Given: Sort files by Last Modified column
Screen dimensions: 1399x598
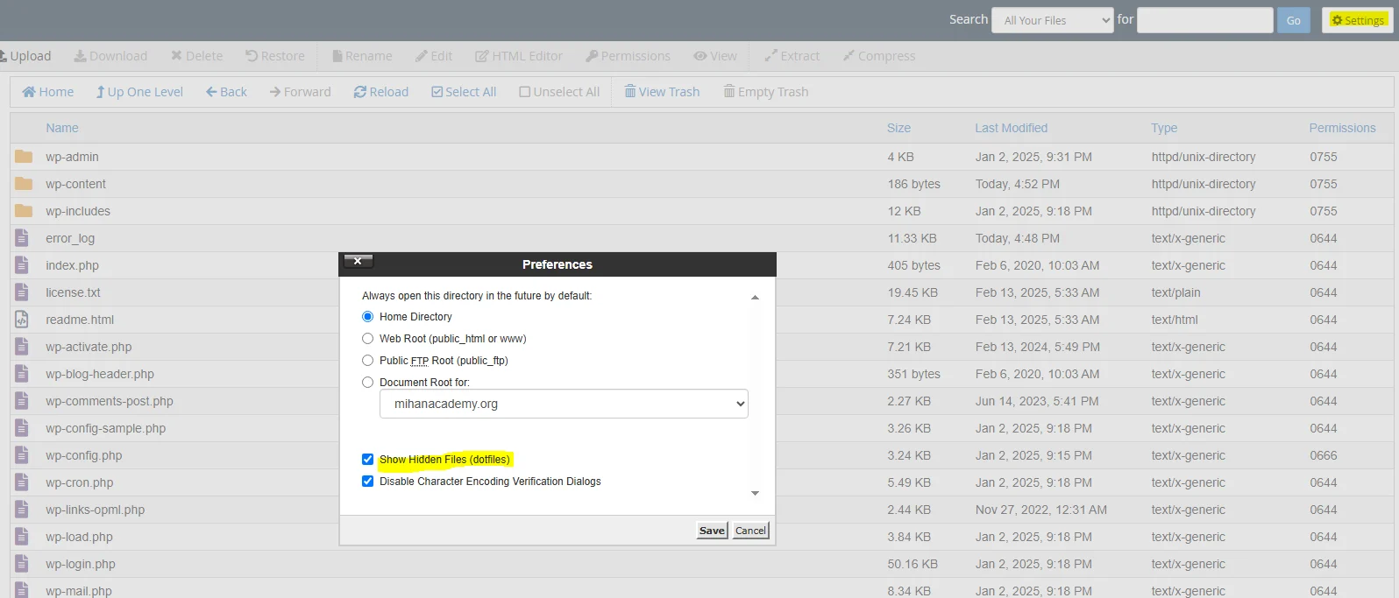Looking at the screenshot, I should pos(1011,128).
